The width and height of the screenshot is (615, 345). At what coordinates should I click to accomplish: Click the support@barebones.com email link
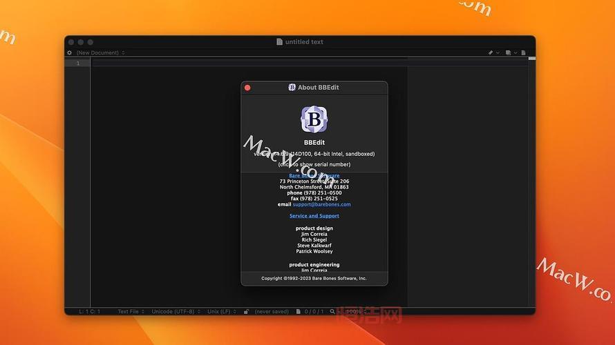click(321, 204)
